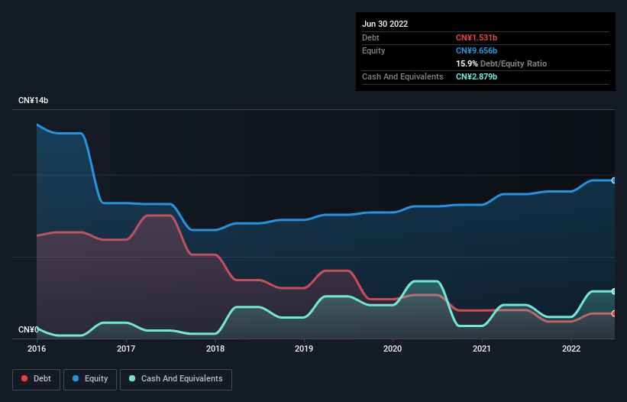The width and height of the screenshot is (627, 402).
Task: Click the 2019 x-axis label
Action: click(304, 349)
